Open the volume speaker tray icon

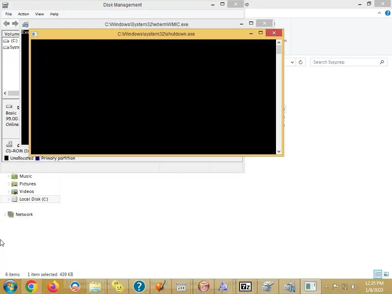click(x=354, y=286)
